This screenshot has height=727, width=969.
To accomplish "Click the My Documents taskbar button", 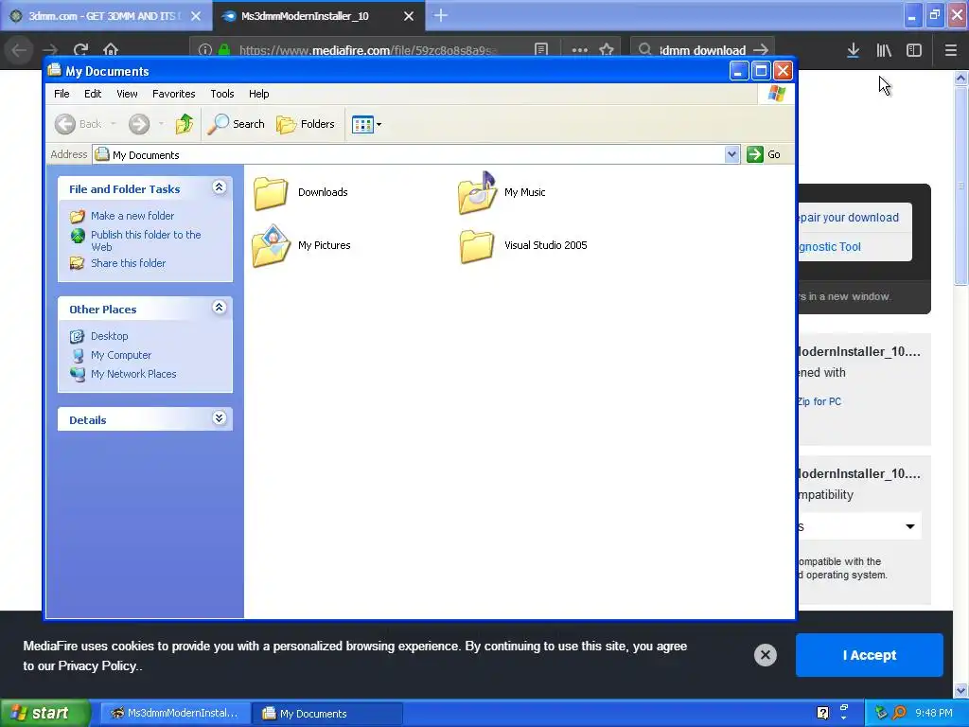I will pos(328,714).
